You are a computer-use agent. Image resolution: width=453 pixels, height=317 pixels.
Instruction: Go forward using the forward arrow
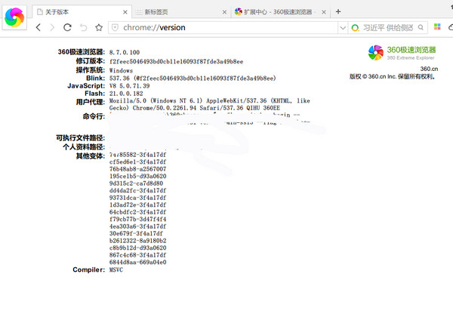pos(52,27)
